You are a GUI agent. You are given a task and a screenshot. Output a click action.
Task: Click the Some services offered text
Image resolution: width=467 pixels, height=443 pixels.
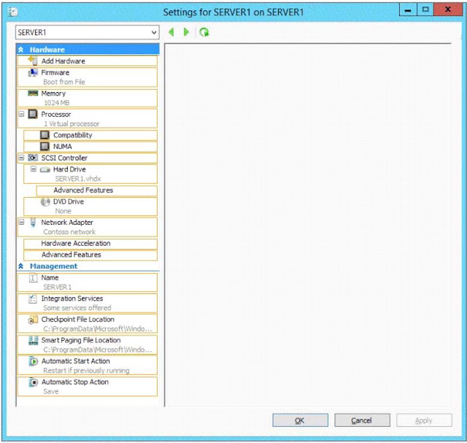77,308
